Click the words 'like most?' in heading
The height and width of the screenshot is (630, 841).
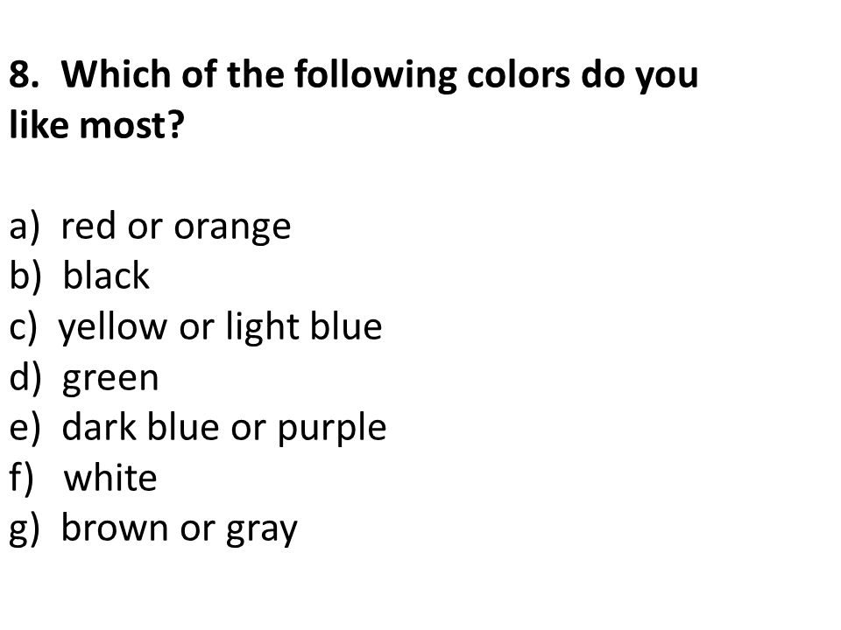click(97, 124)
